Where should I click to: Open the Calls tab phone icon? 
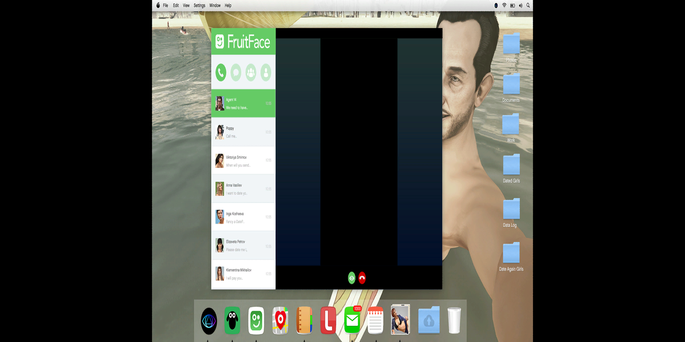[221, 72]
